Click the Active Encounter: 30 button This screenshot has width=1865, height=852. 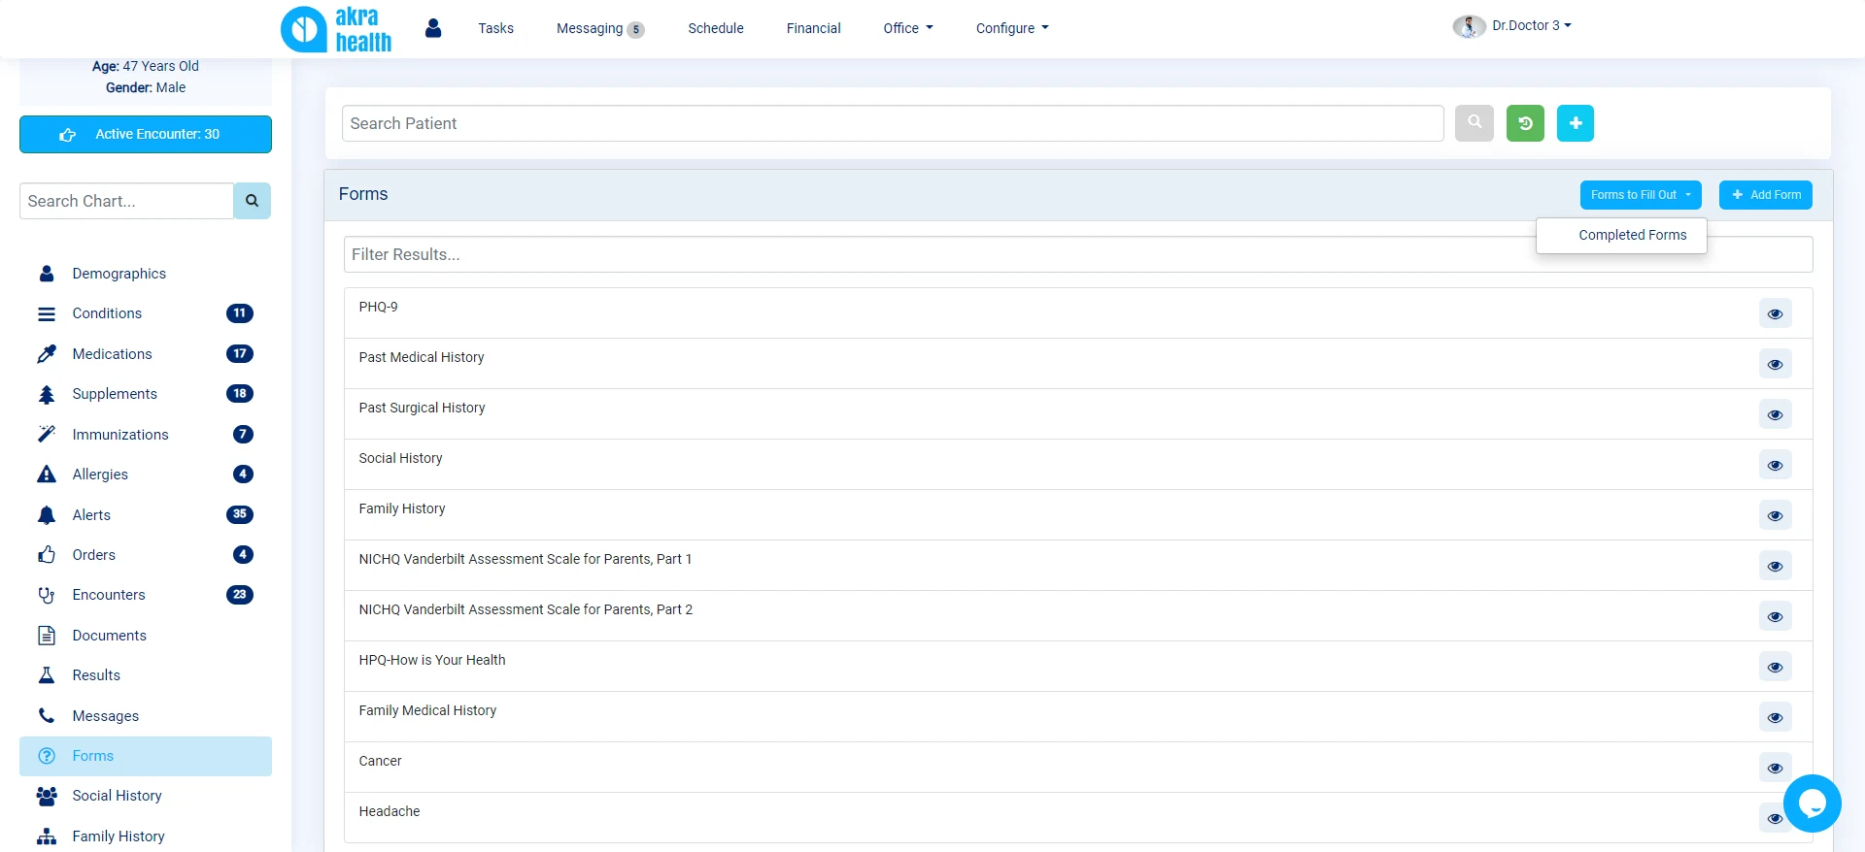click(x=146, y=134)
